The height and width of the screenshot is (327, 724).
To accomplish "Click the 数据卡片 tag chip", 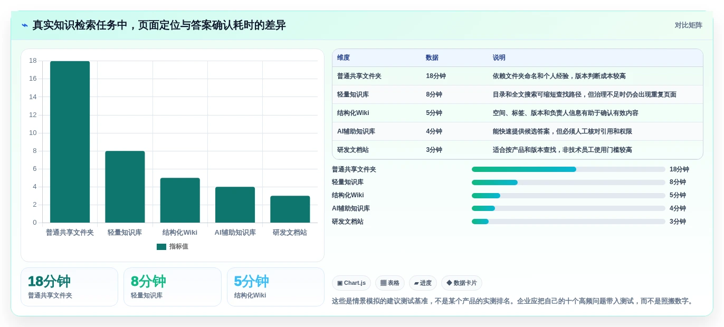I will point(462,283).
